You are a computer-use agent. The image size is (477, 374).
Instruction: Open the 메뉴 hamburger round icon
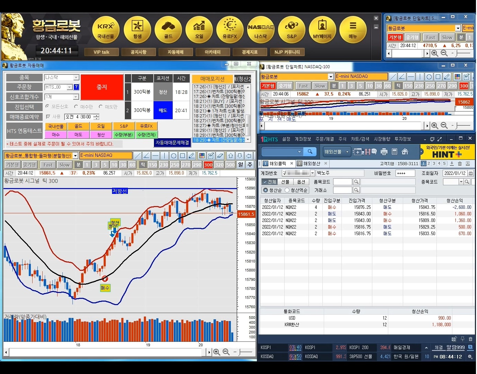(x=353, y=29)
